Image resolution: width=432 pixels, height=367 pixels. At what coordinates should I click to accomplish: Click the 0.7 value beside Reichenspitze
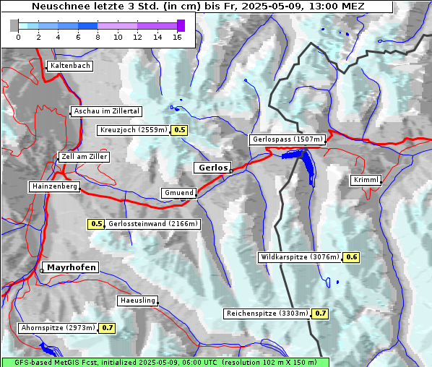click(320, 314)
